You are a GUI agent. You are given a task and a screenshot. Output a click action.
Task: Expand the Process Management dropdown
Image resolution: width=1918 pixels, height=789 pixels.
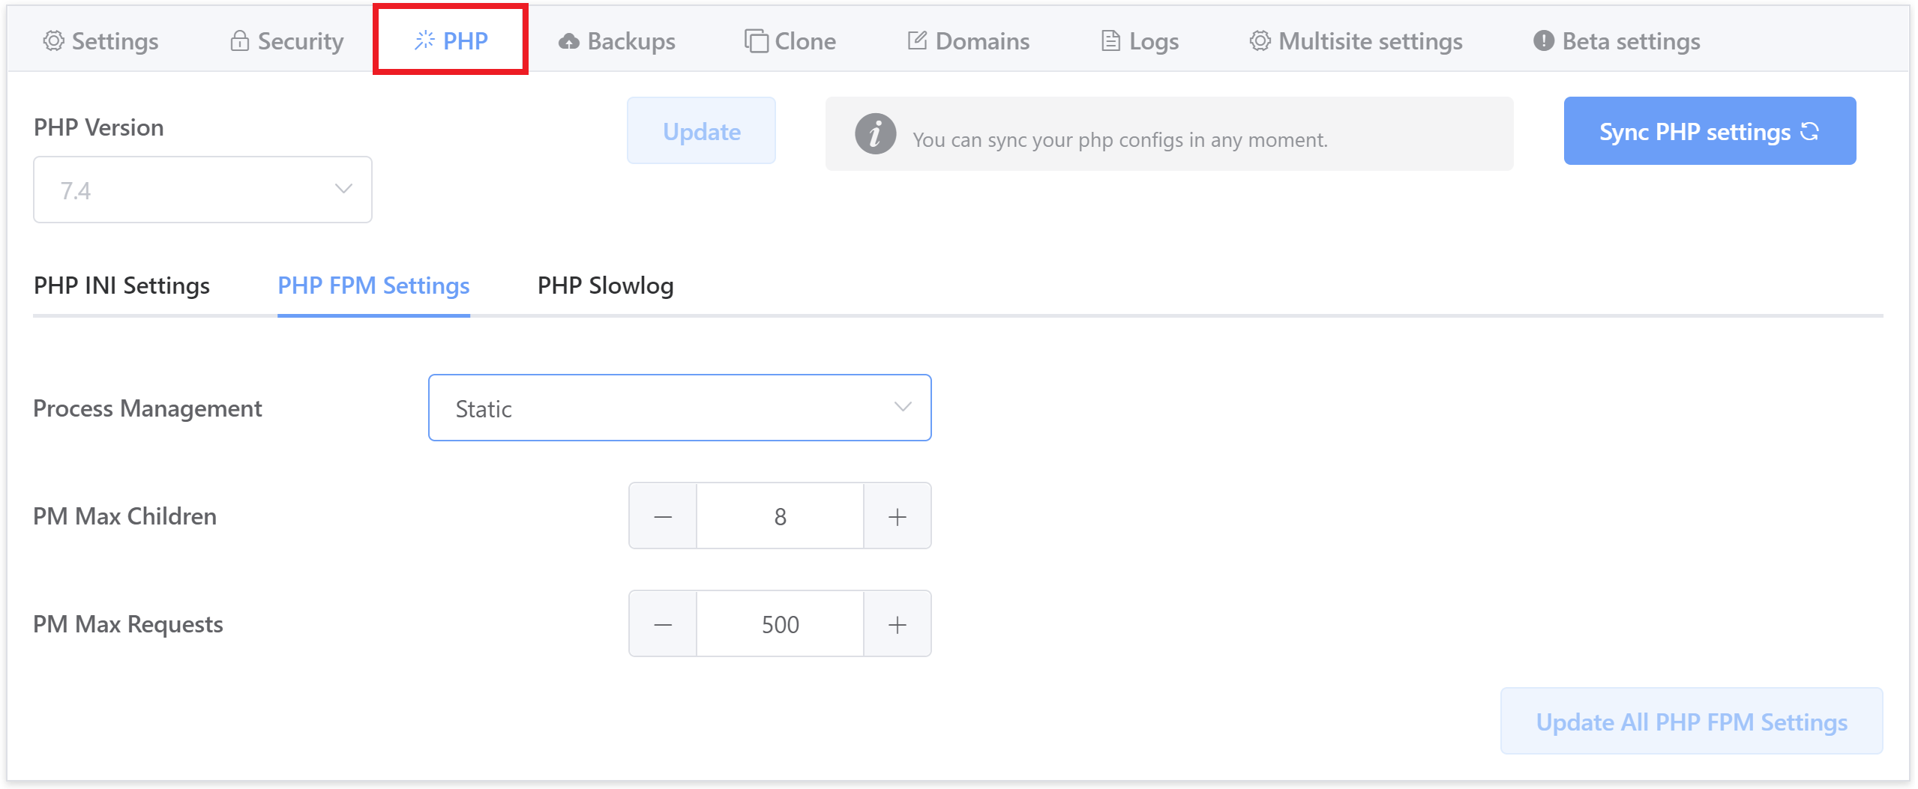(x=679, y=408)
